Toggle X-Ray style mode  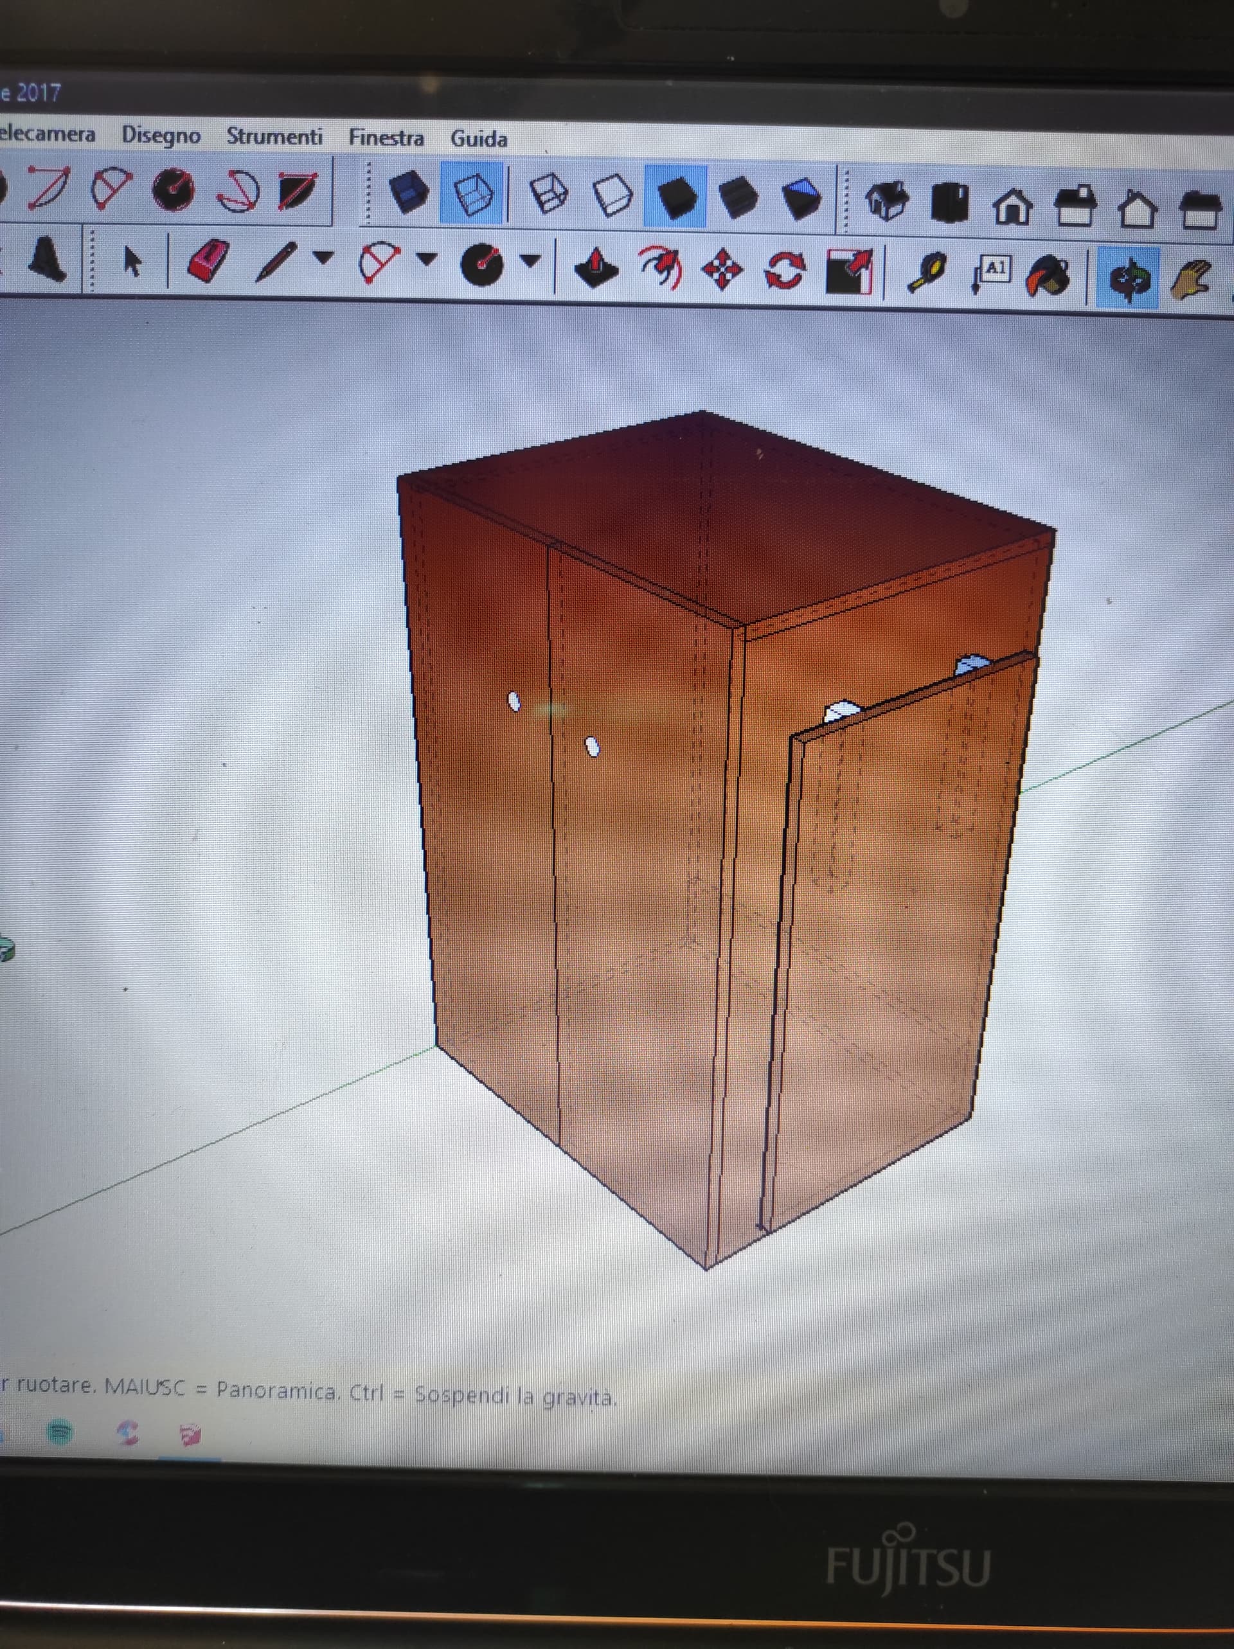[x=409, y=192]
